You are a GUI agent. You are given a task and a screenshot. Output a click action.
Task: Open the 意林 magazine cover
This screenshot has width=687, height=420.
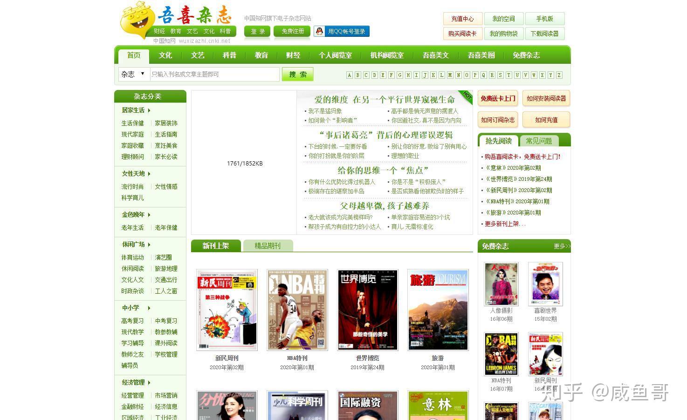tap(438, 405)
